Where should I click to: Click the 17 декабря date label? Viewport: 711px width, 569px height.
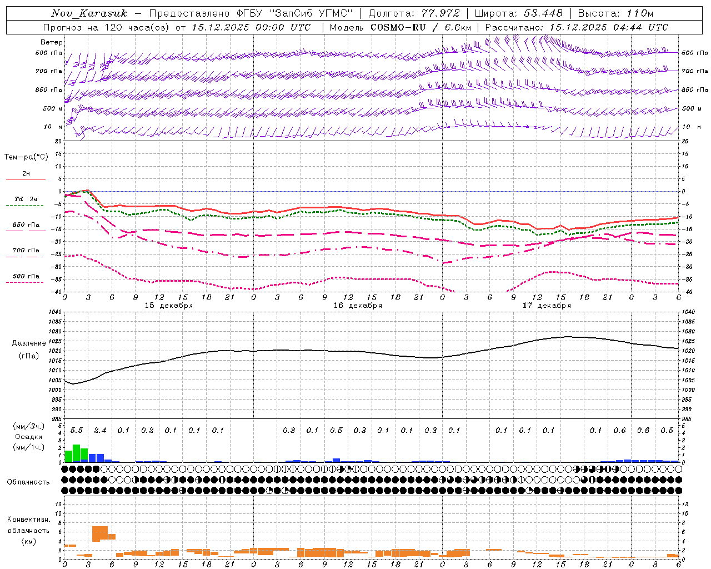547,306
